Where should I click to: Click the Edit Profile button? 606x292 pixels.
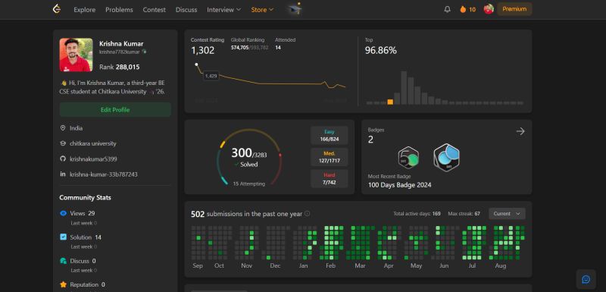[115, 110]
